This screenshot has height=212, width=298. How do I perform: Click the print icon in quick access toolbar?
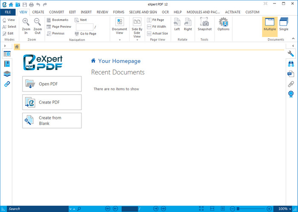pyautogui.click(x=31, y=4)
